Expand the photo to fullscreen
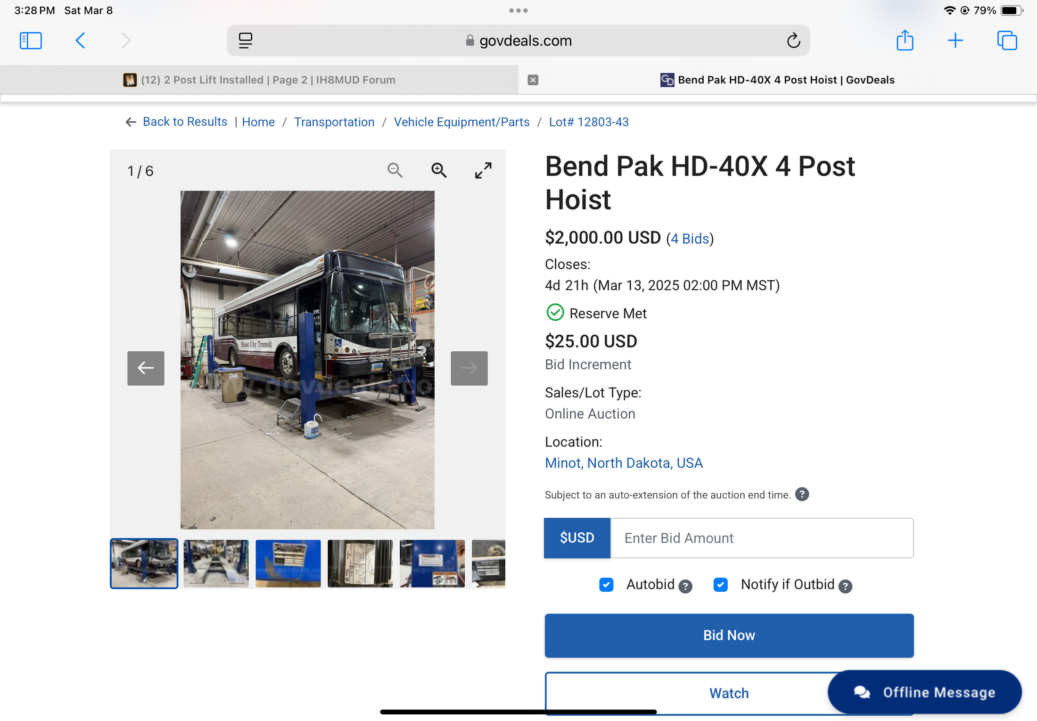Image resolution: width=1037 pixels, height=721 pixels. tap(483, 170)
